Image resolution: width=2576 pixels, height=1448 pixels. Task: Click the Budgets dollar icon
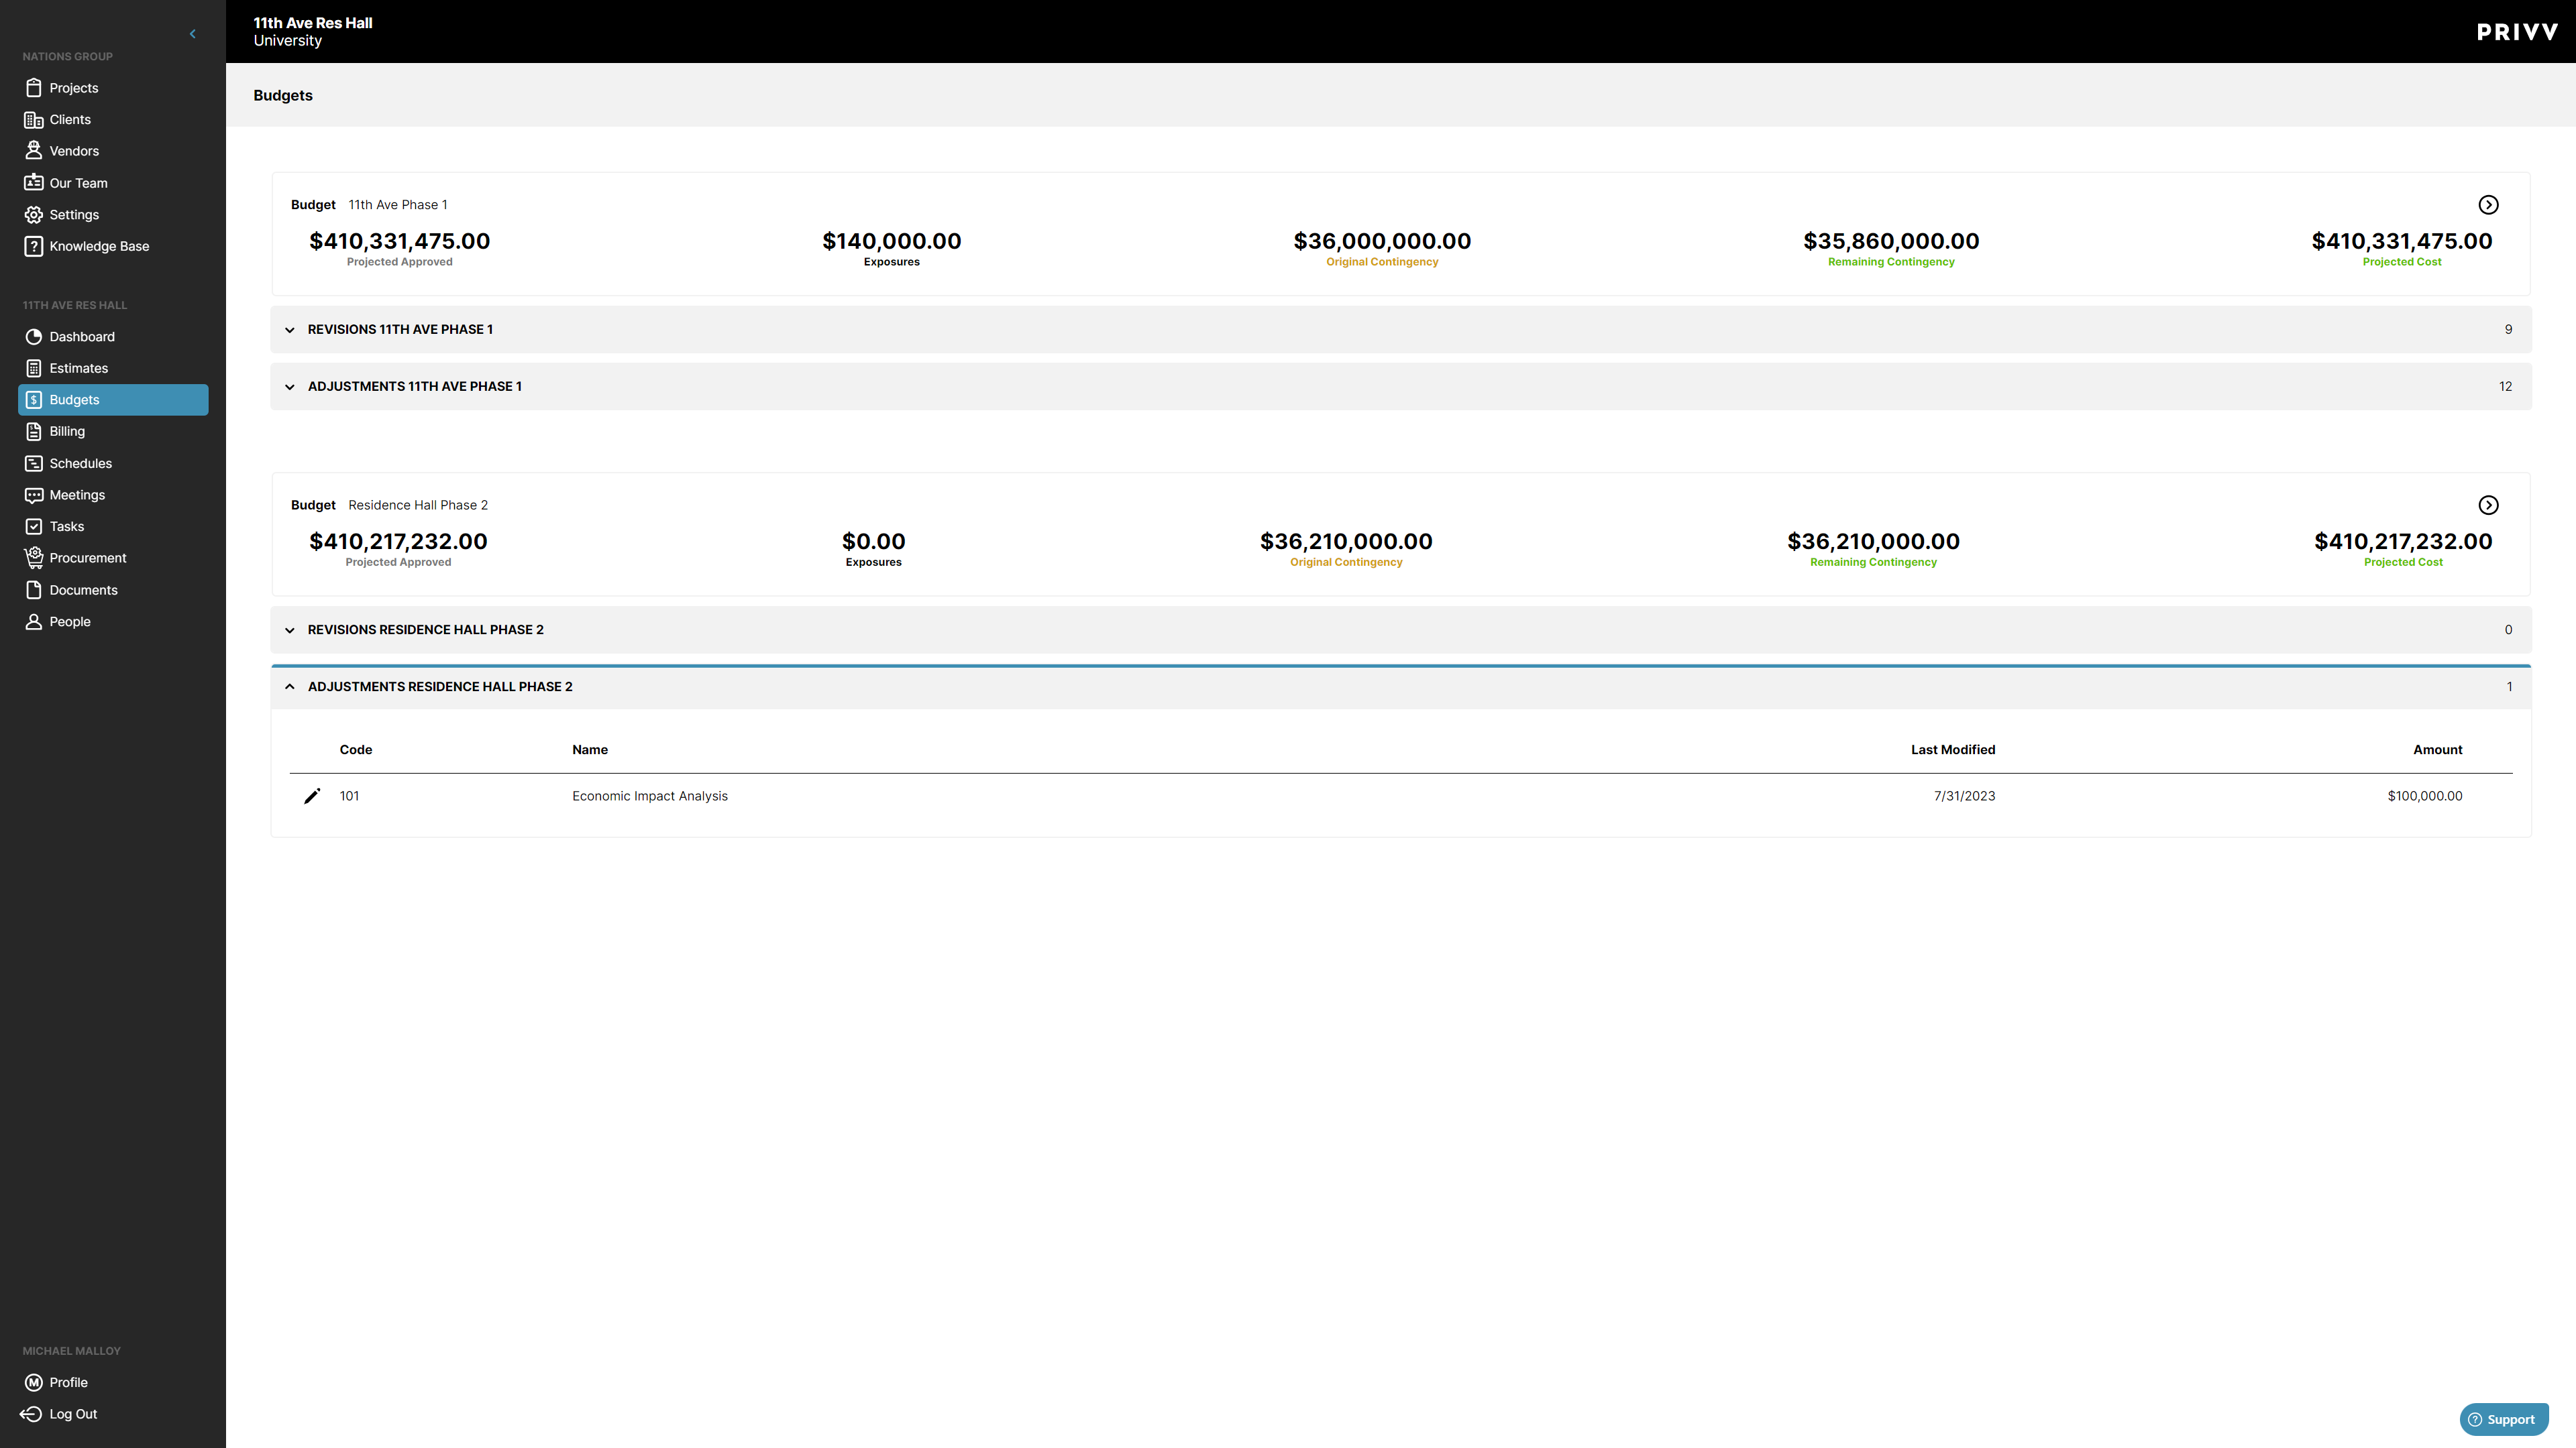(x=34, y=400)
